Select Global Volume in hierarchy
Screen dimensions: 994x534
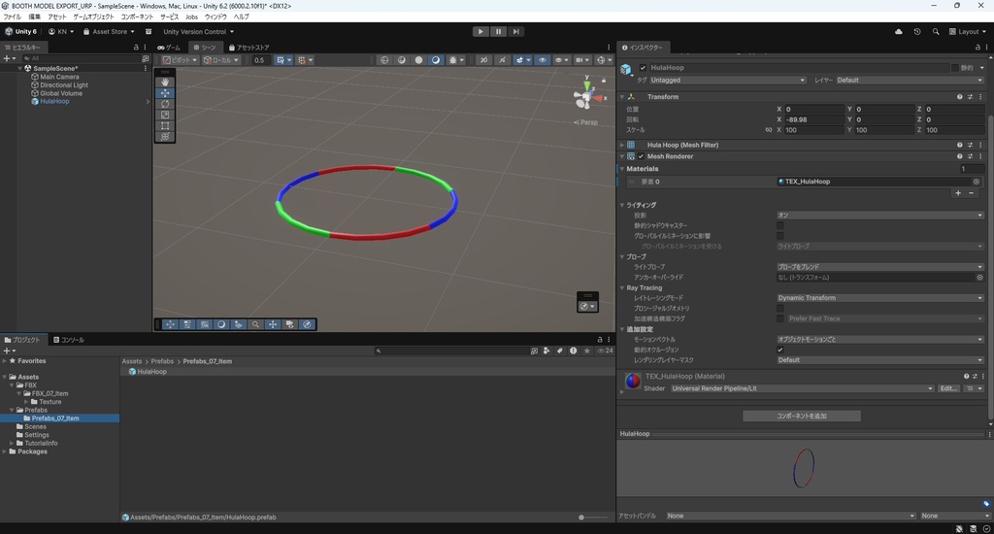(x=61, y=92)
